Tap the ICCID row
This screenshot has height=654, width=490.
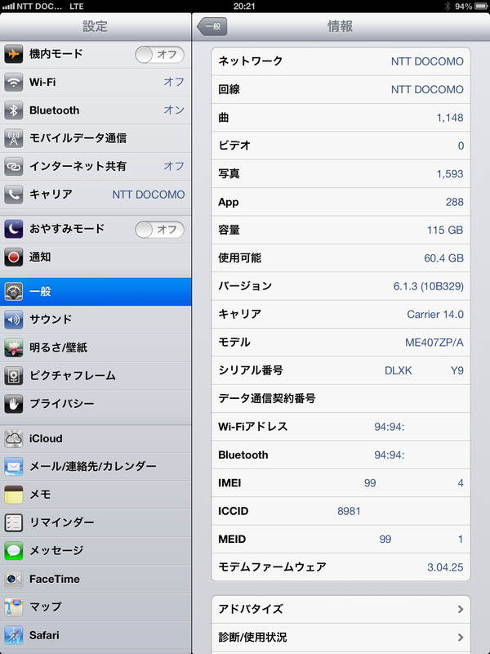click(x=341, y=511)
